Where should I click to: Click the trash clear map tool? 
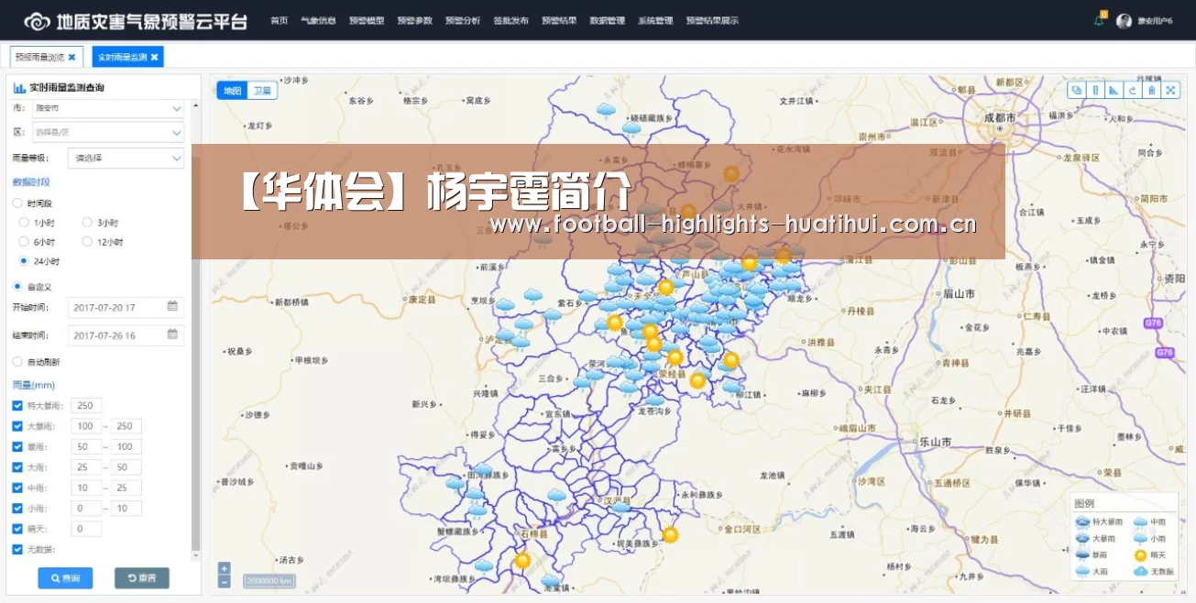1151,90
